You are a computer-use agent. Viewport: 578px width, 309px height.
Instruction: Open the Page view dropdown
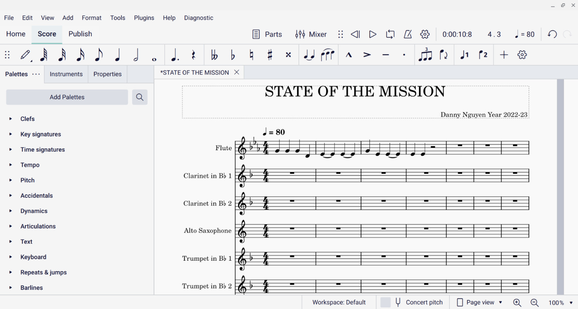tap(479, 302)
